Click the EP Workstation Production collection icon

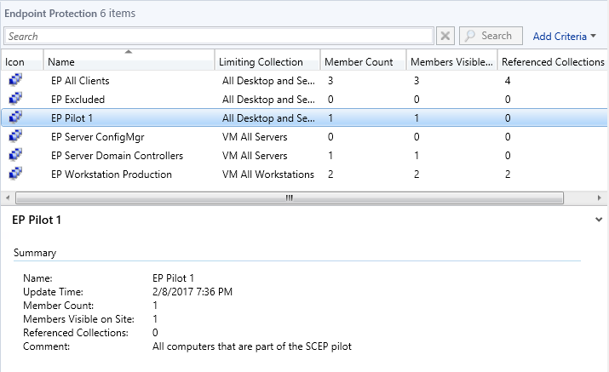[15, 175]
